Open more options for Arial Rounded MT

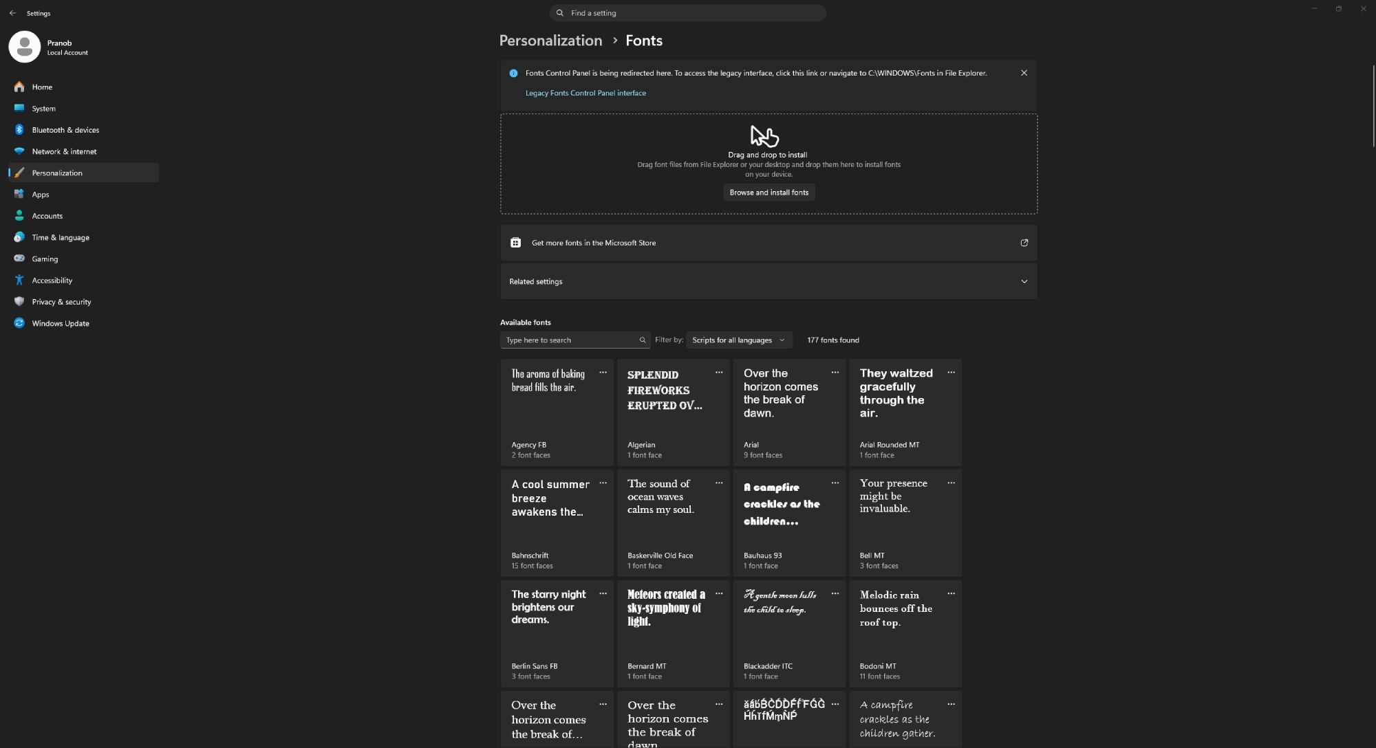click(951, 373)
